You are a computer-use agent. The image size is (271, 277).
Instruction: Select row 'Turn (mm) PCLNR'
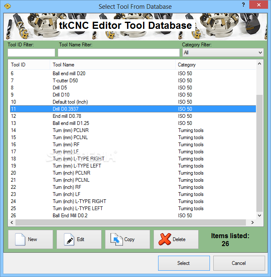click(x=133, y=130)
